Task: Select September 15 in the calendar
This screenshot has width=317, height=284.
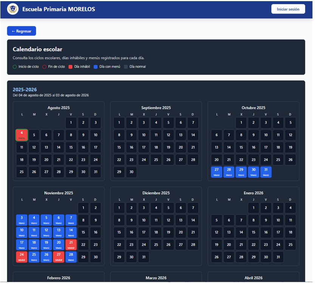Action: point(119,147)
